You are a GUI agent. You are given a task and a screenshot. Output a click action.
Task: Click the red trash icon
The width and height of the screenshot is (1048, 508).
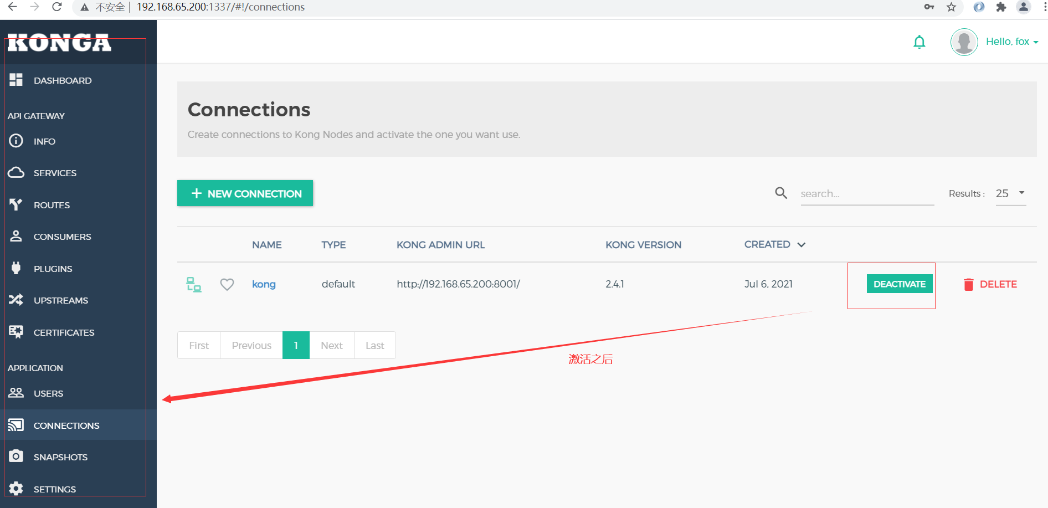click(968, 284)
